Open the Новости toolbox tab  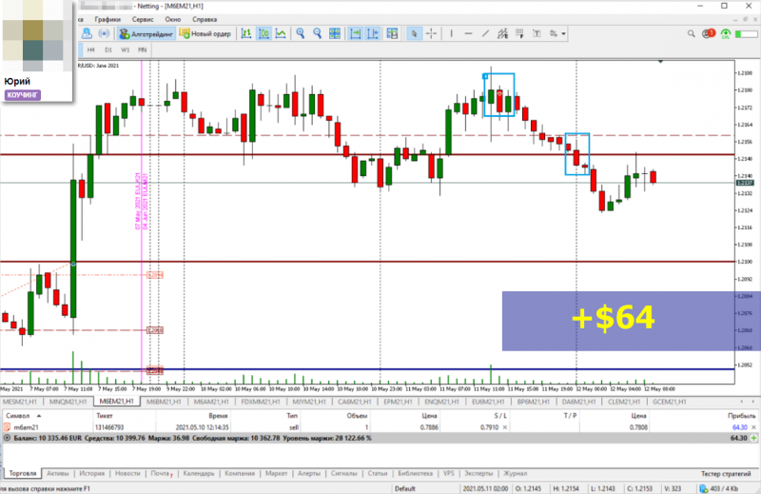click(x=127, y=473)
